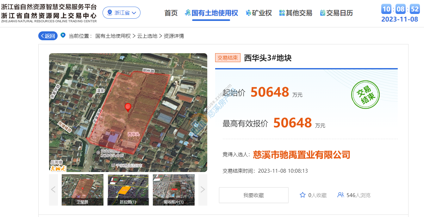Select the 现场照片 site photo thumbnail
The width and height of the screenshot is (424, 217).
pos(173,189)
